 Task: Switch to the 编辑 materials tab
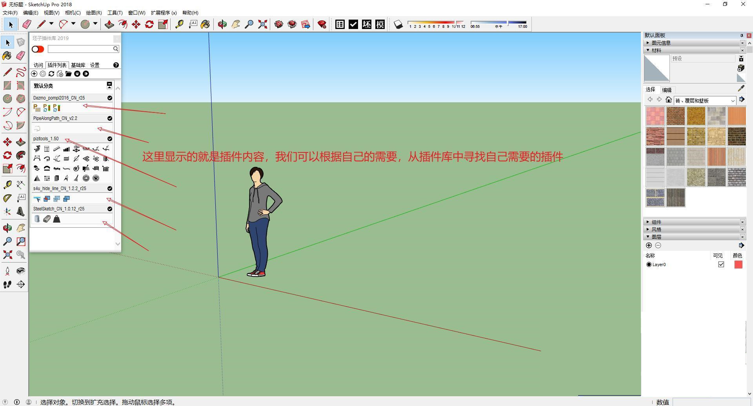tap(667, 90)
